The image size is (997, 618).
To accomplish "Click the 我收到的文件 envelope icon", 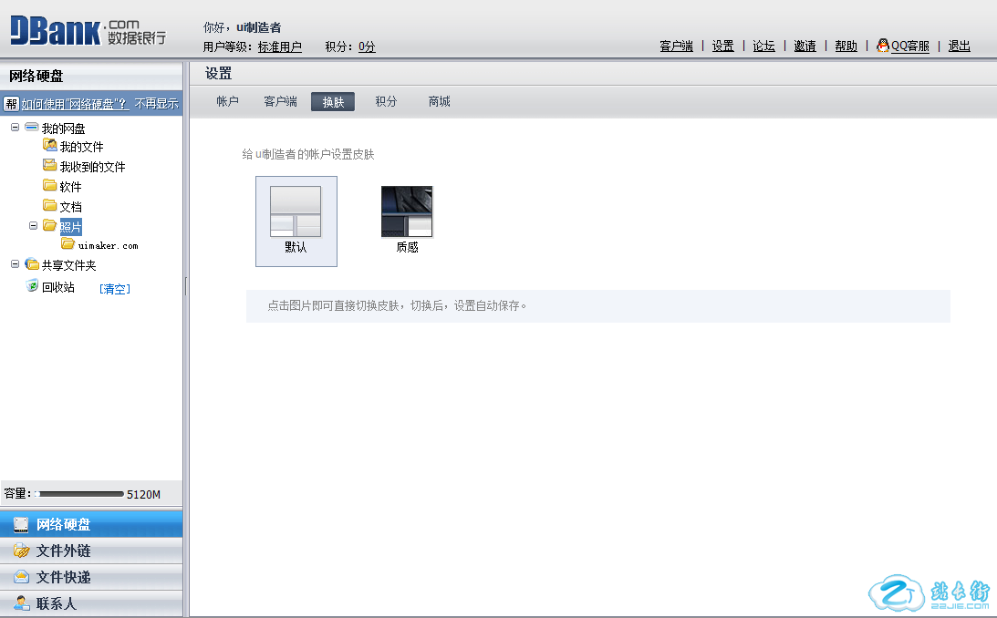I will point(50,166).
